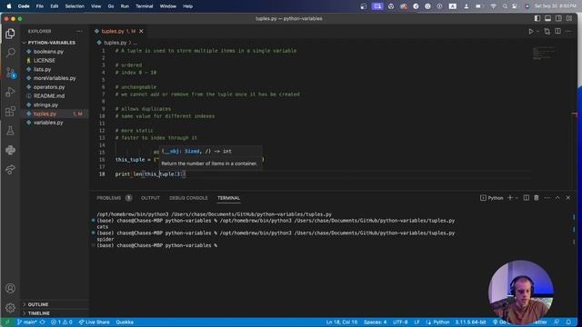Viewport: 582px width, 327px height.
Task: Open the Live Share view icon
Action: 10,170
